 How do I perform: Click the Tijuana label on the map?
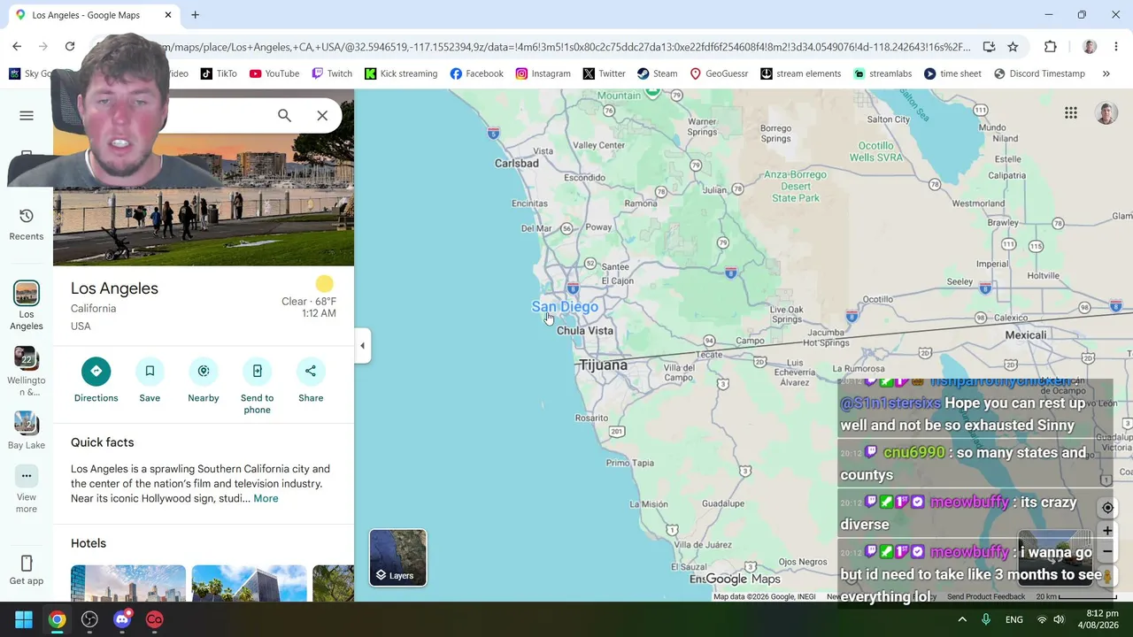(603, 365)
